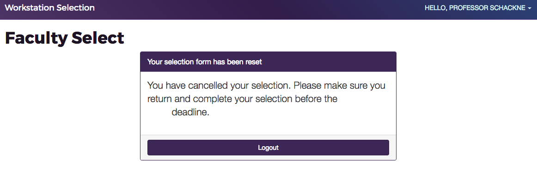Click the Logout button
The width and height of the screenshot is (537, 177).
tap(268, 148)
